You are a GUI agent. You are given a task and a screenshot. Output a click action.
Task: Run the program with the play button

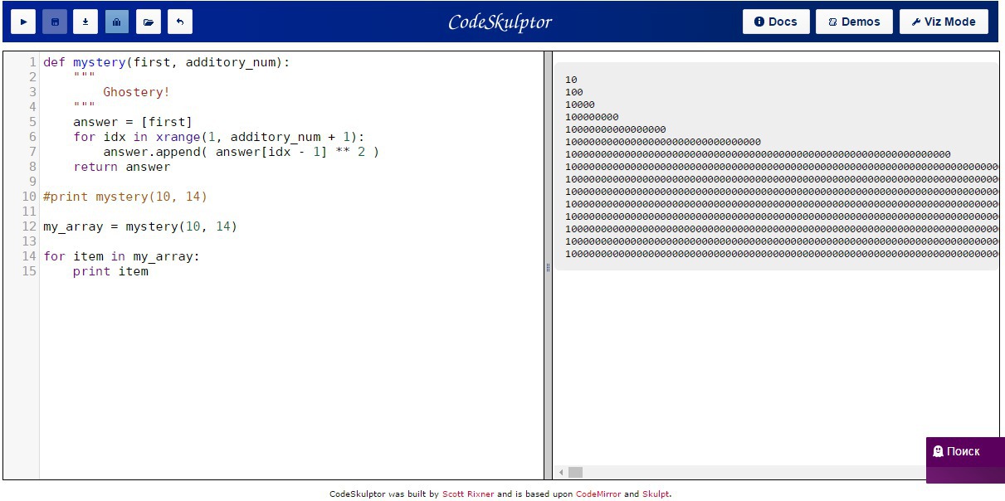(23, 22)
